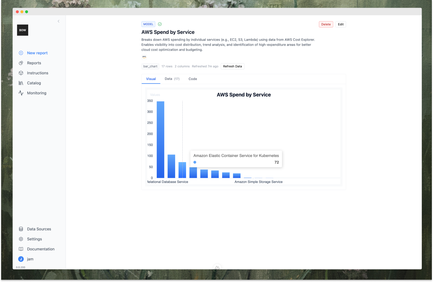Click the green verified check icon
This screenshot has width=433, height=282.
[x=160, y=24]
